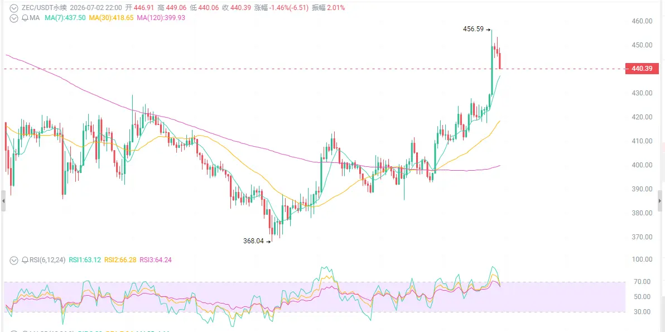Click the 高 449.06 high value

pyautogui.click(x=171, y=8)
